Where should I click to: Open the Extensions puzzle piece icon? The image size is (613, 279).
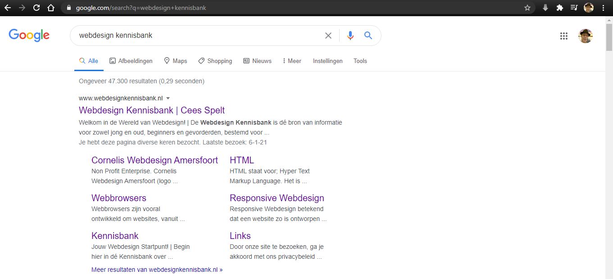point(559,8)
